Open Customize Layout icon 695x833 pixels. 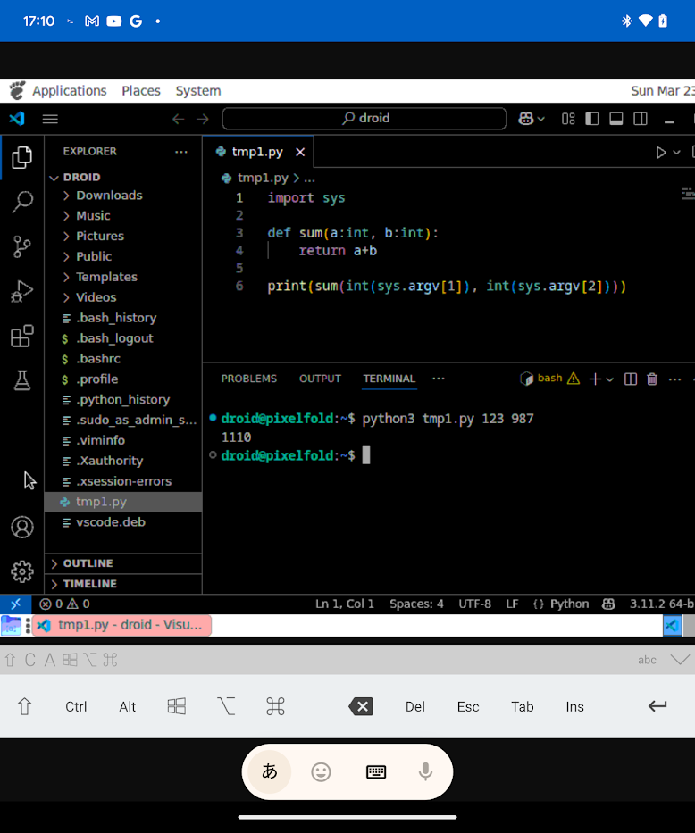point(568,119)
